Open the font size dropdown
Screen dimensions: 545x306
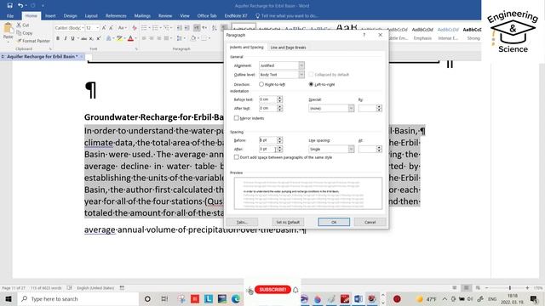click(97, 28)
